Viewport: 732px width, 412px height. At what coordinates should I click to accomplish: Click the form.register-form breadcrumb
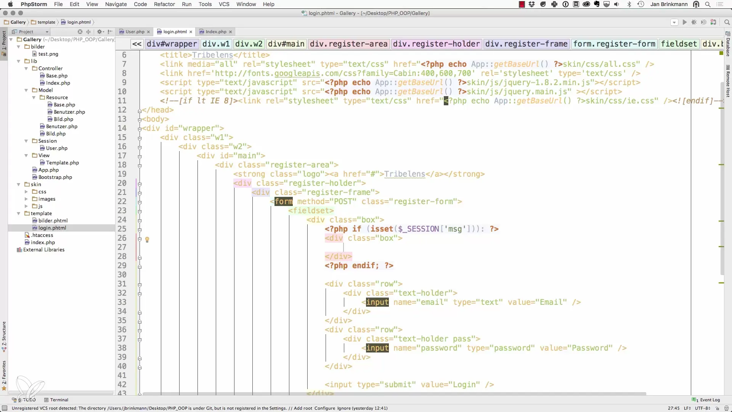[x=614, y=44]
